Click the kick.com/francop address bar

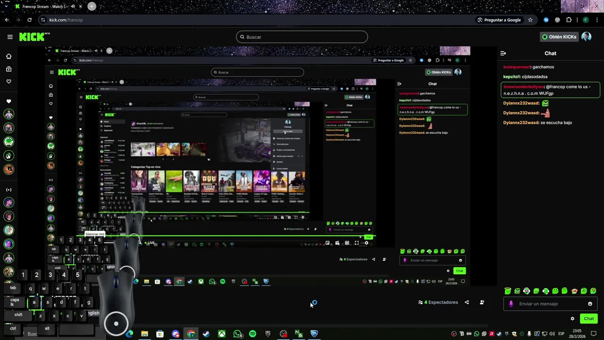tap(66, 20)
